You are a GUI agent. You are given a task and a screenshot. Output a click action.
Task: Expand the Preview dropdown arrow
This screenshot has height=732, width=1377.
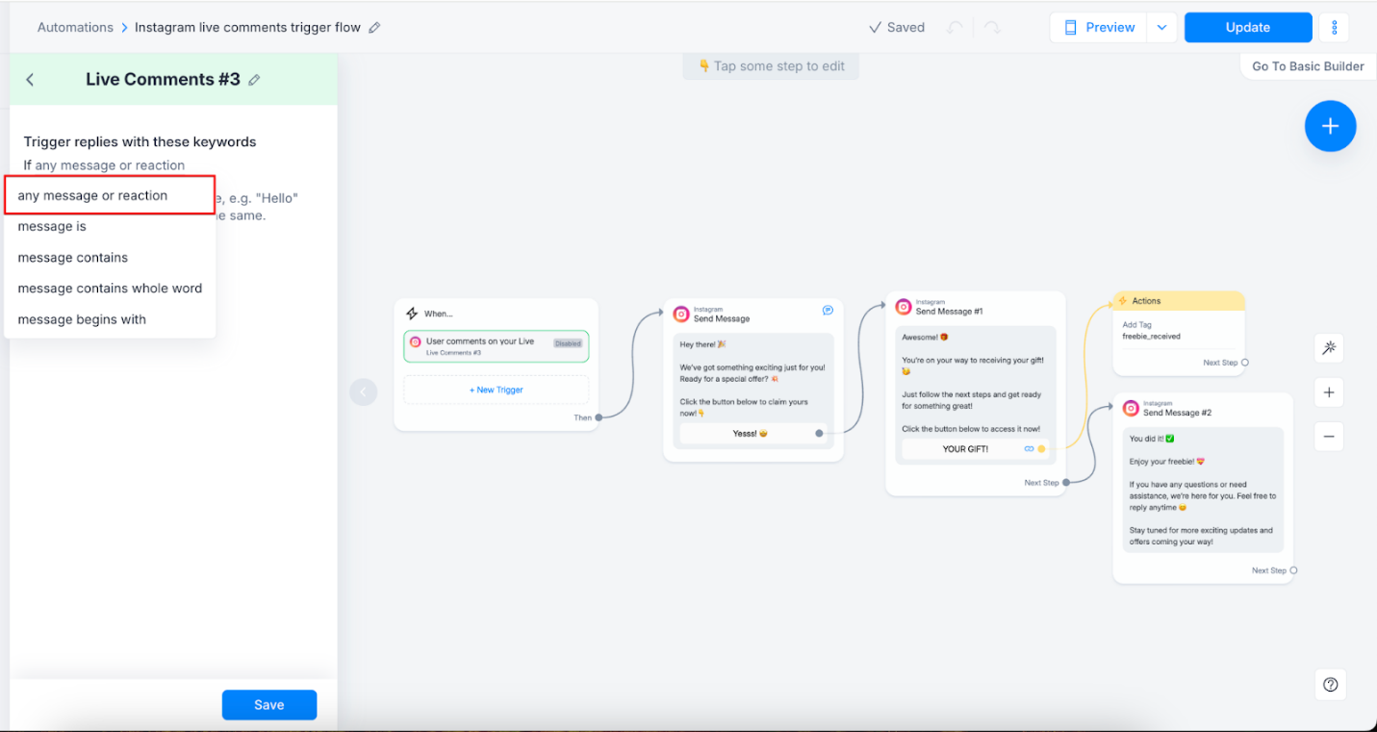pos(1161,28)
